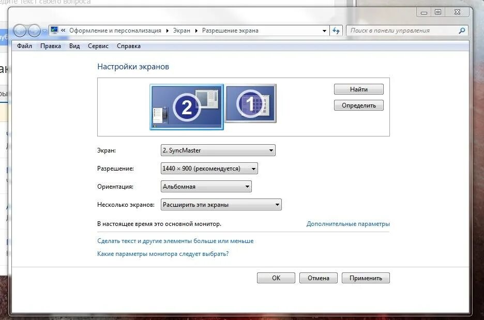Select the monitor 1 thumbnail

click(250, 103)
